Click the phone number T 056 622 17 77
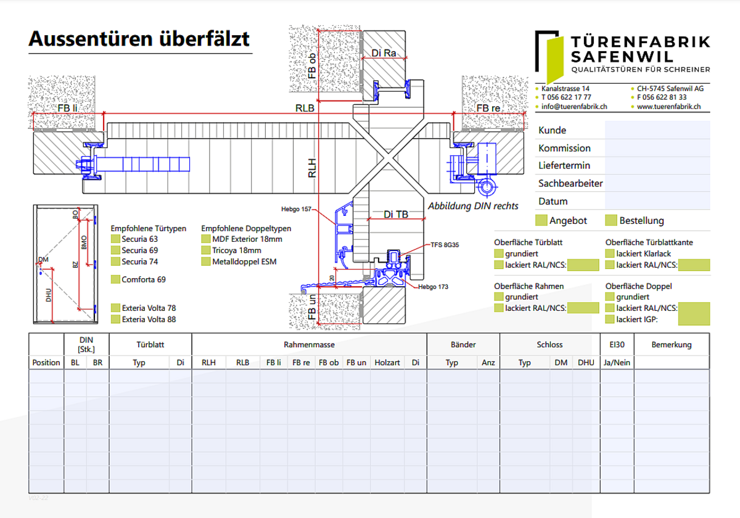 tap(566, 97)
